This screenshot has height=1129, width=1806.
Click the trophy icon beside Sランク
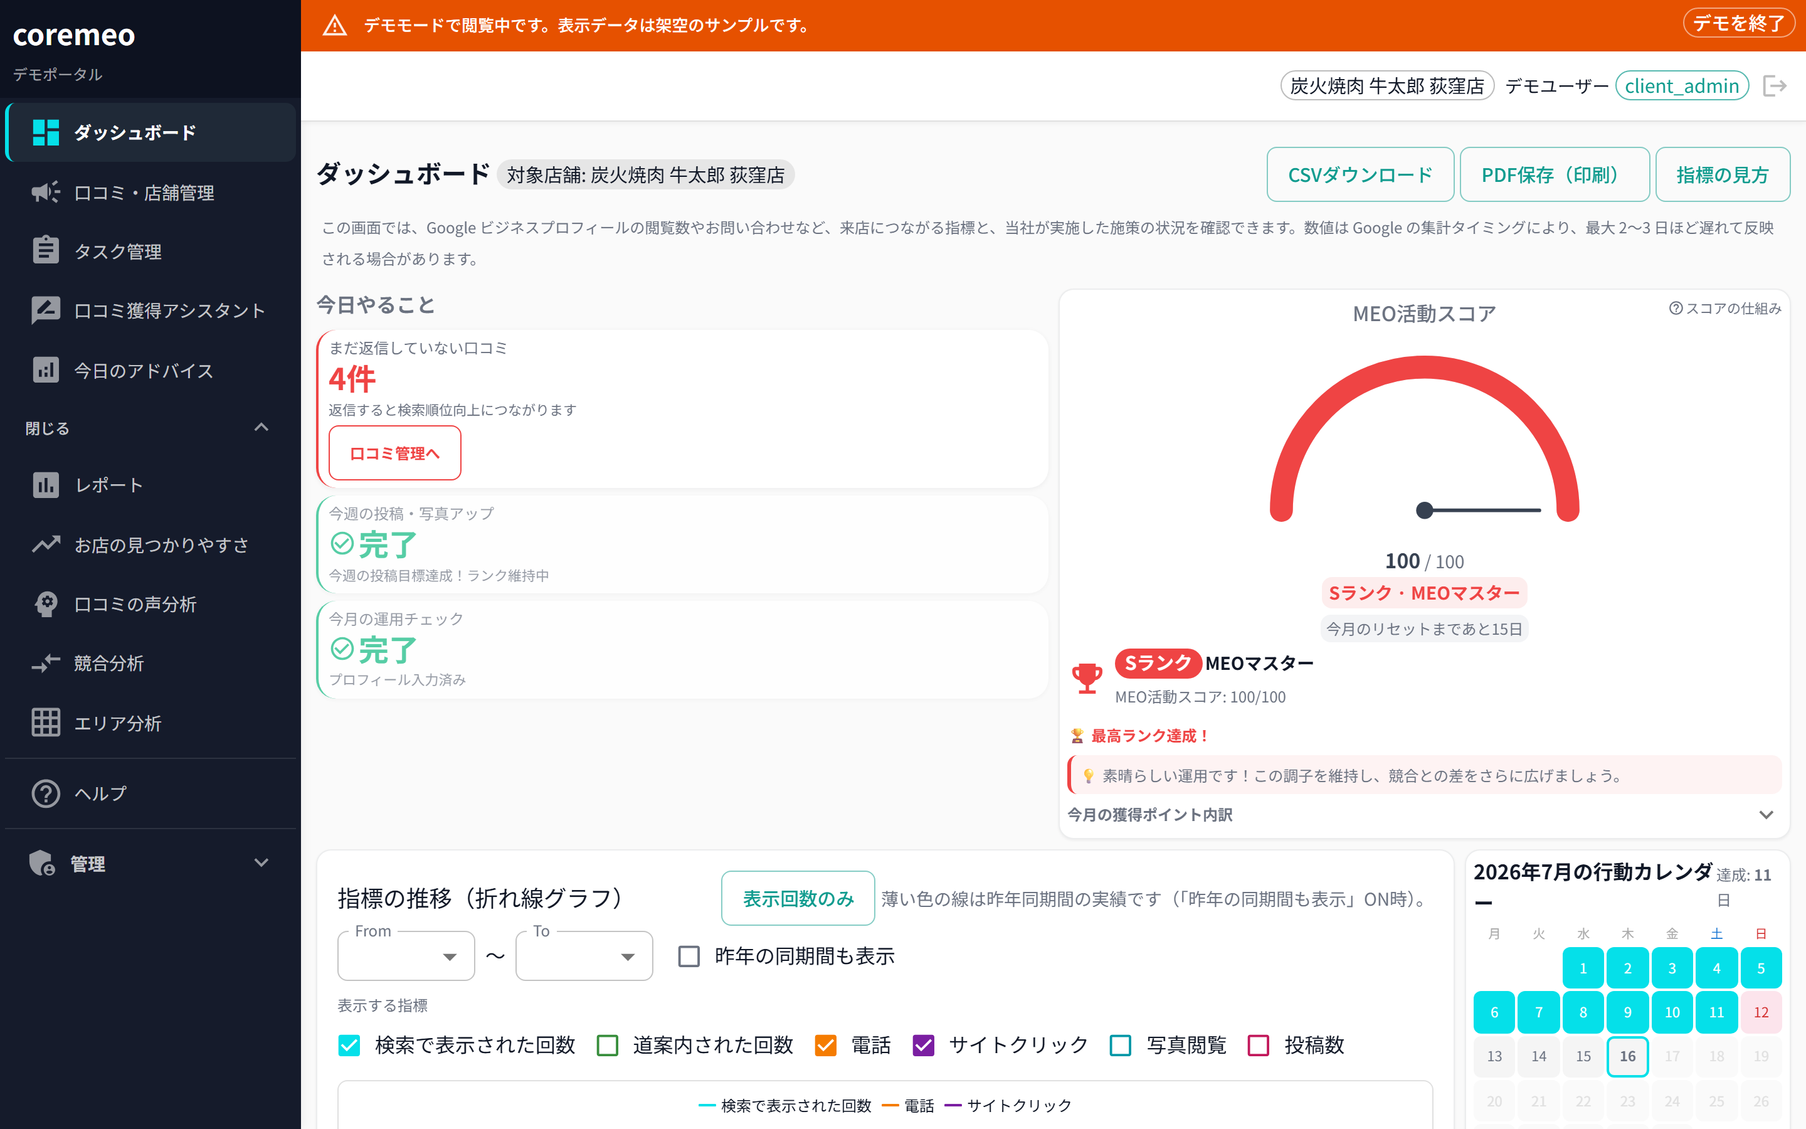point(1087,678)
